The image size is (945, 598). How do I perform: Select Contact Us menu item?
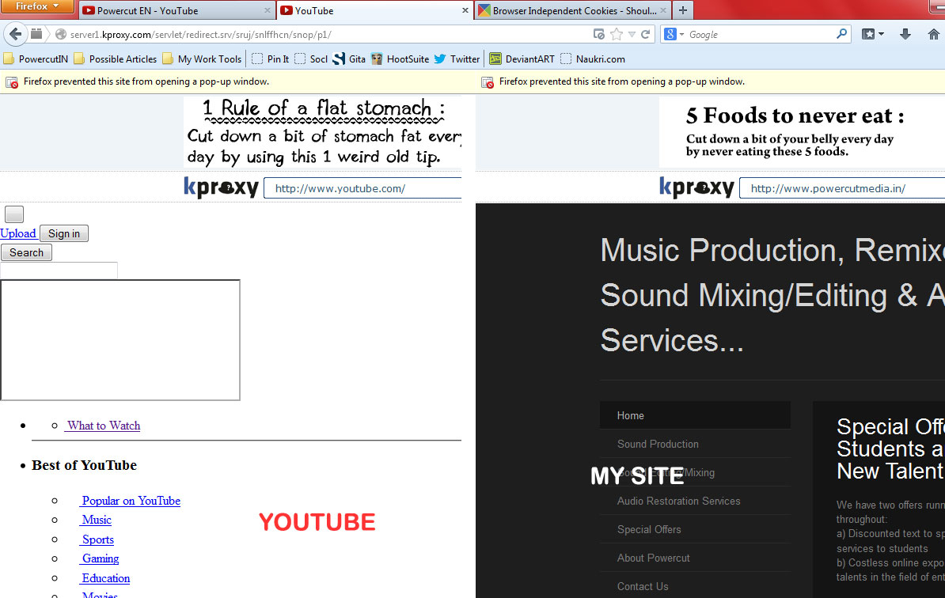point(695,586)
